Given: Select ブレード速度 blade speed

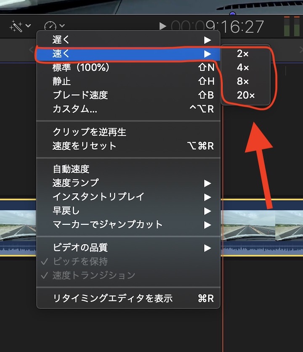Looking at the screenshot, I should 128,95.
